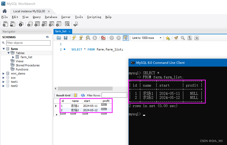
Task: Execute statement under cursor icon
Action: pyautogui.click(x=81, y=38)
